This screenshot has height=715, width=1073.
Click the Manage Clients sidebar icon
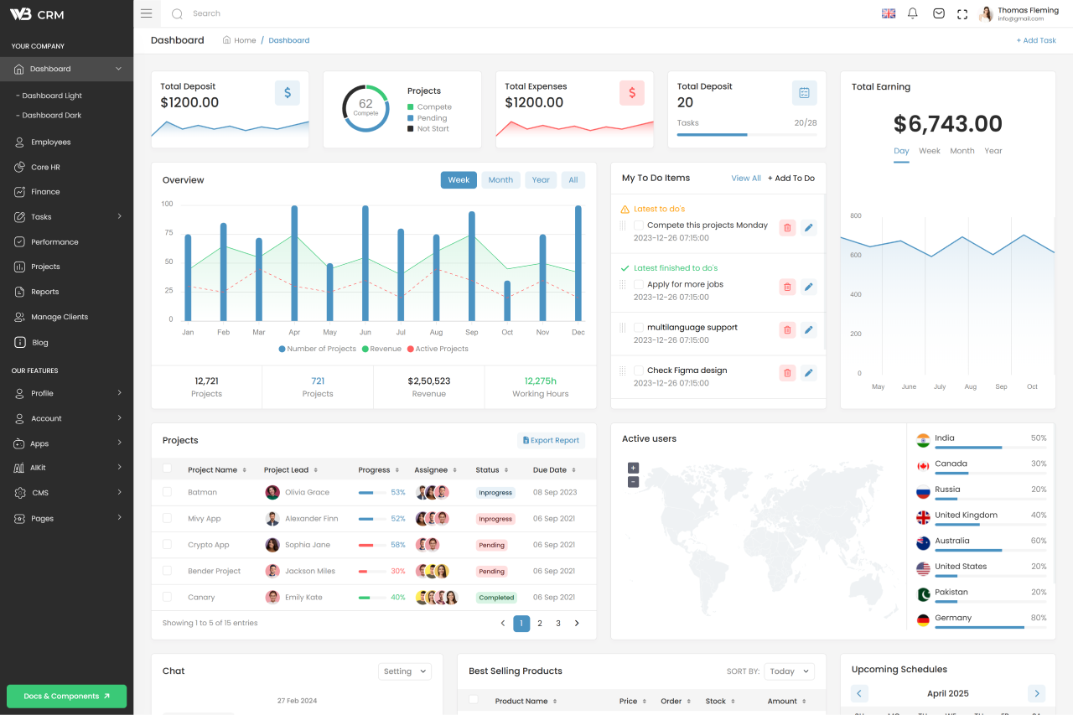pos(19,317)
